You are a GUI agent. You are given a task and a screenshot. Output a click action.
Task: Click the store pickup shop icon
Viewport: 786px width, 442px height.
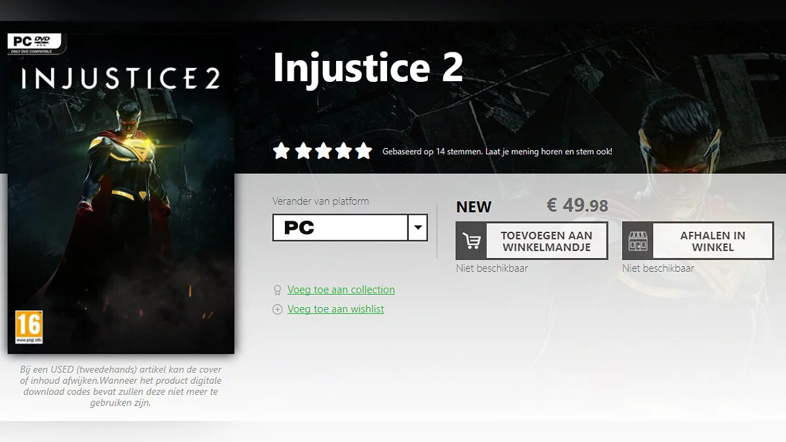point(637,241)
